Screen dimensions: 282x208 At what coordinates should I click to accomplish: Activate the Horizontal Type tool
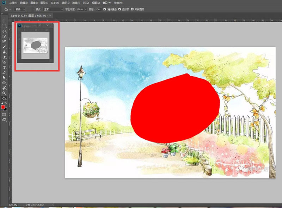4,67
